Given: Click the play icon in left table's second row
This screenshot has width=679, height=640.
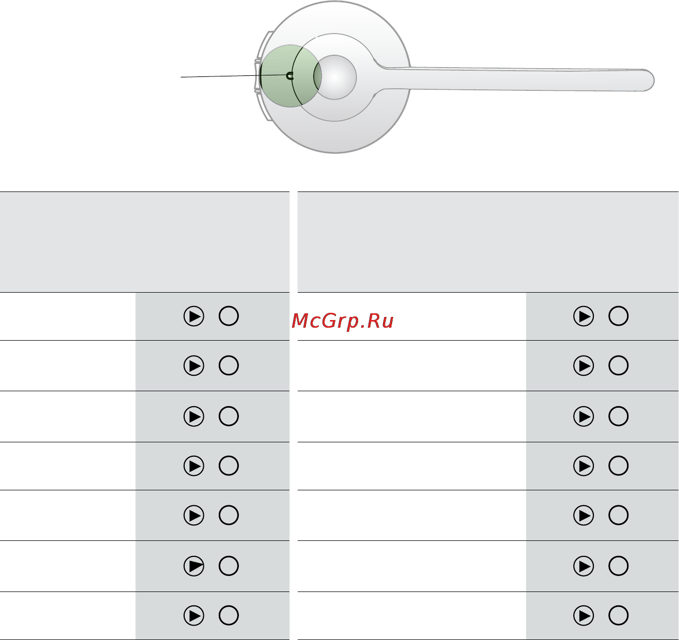Looking at the screenshot, I should coord(194,366).
